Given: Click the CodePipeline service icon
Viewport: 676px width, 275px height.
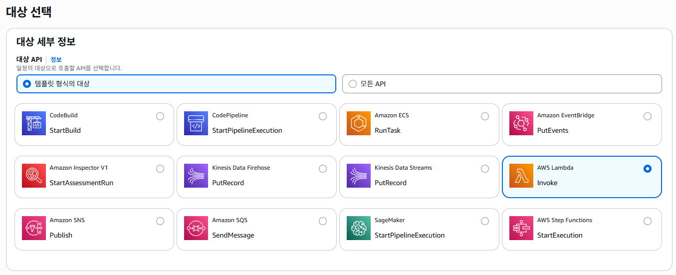Looking at the screenshot, I should pyautogui.click(x=196, y=123).
